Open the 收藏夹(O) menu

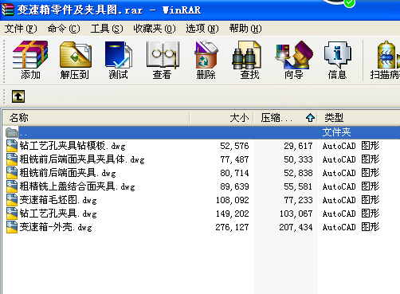tap(155, 29)
